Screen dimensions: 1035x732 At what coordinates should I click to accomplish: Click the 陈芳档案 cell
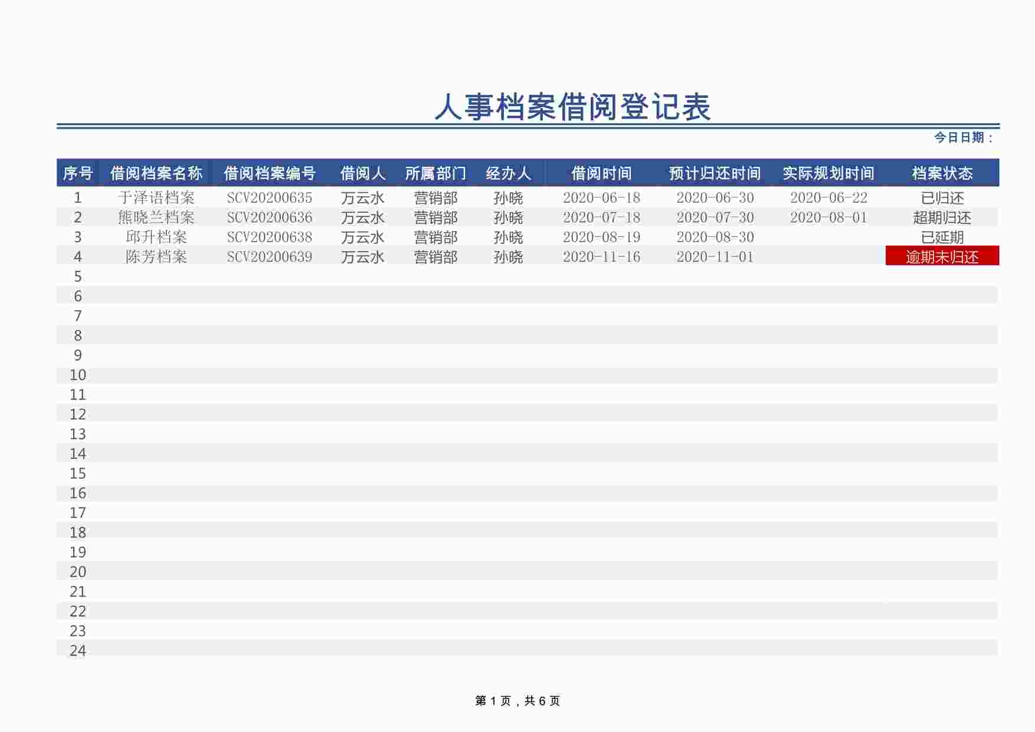click(156, 257)
